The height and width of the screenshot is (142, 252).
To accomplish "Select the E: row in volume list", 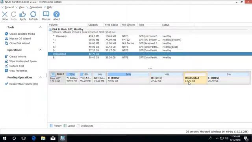I will click(150, 58).
